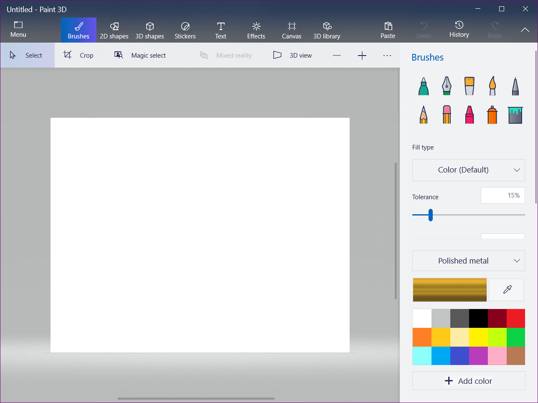Choose the amber gold color swatch

tap(441, 337)
